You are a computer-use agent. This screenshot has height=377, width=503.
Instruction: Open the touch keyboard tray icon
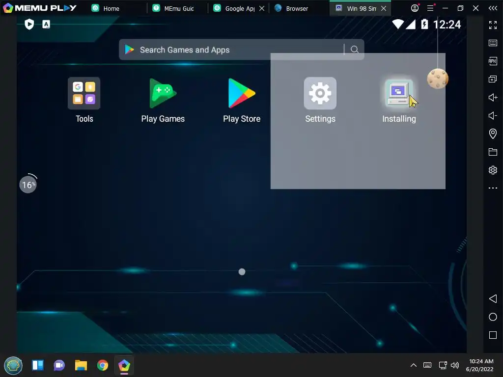[427, 365]
